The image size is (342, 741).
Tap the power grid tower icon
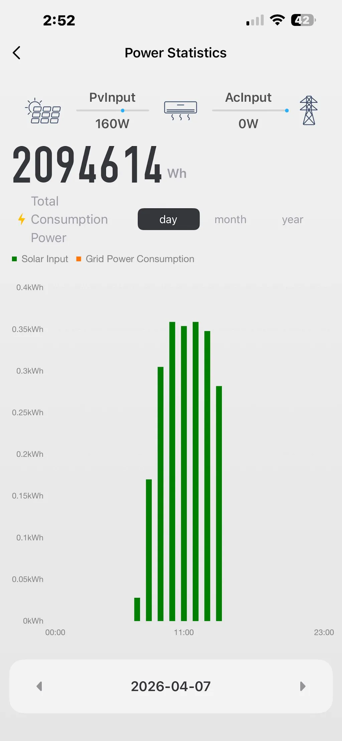click(309, 110)
